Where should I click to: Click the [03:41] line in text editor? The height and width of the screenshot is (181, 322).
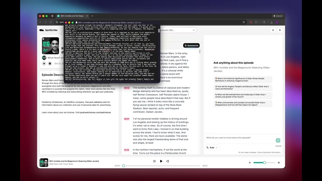pyautogui.click(x=111, y=62)
